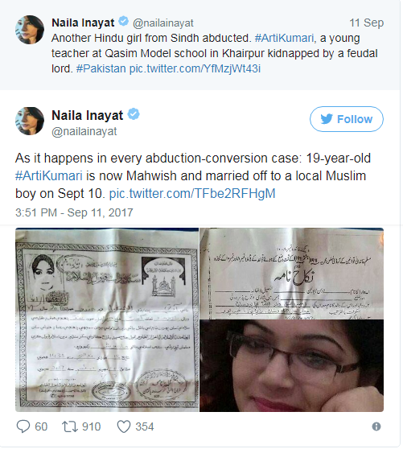Open Naila Inayat's avatar in the main tweet
This screenshot has width=403, height=449.
click(x=30, y=121)
